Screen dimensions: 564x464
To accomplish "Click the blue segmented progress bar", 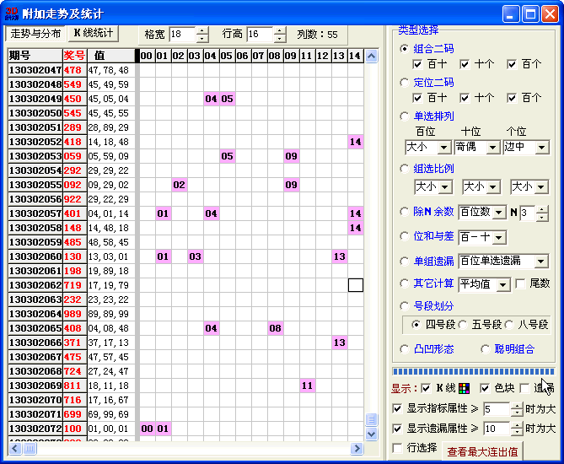I will [473, 371].
